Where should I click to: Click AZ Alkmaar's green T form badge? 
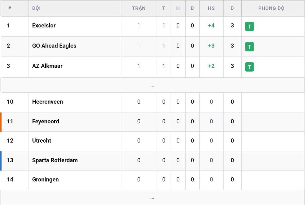(249, 67)
